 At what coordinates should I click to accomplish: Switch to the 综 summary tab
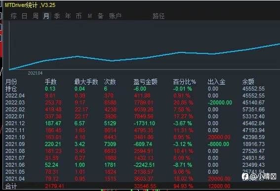[13, 16]
